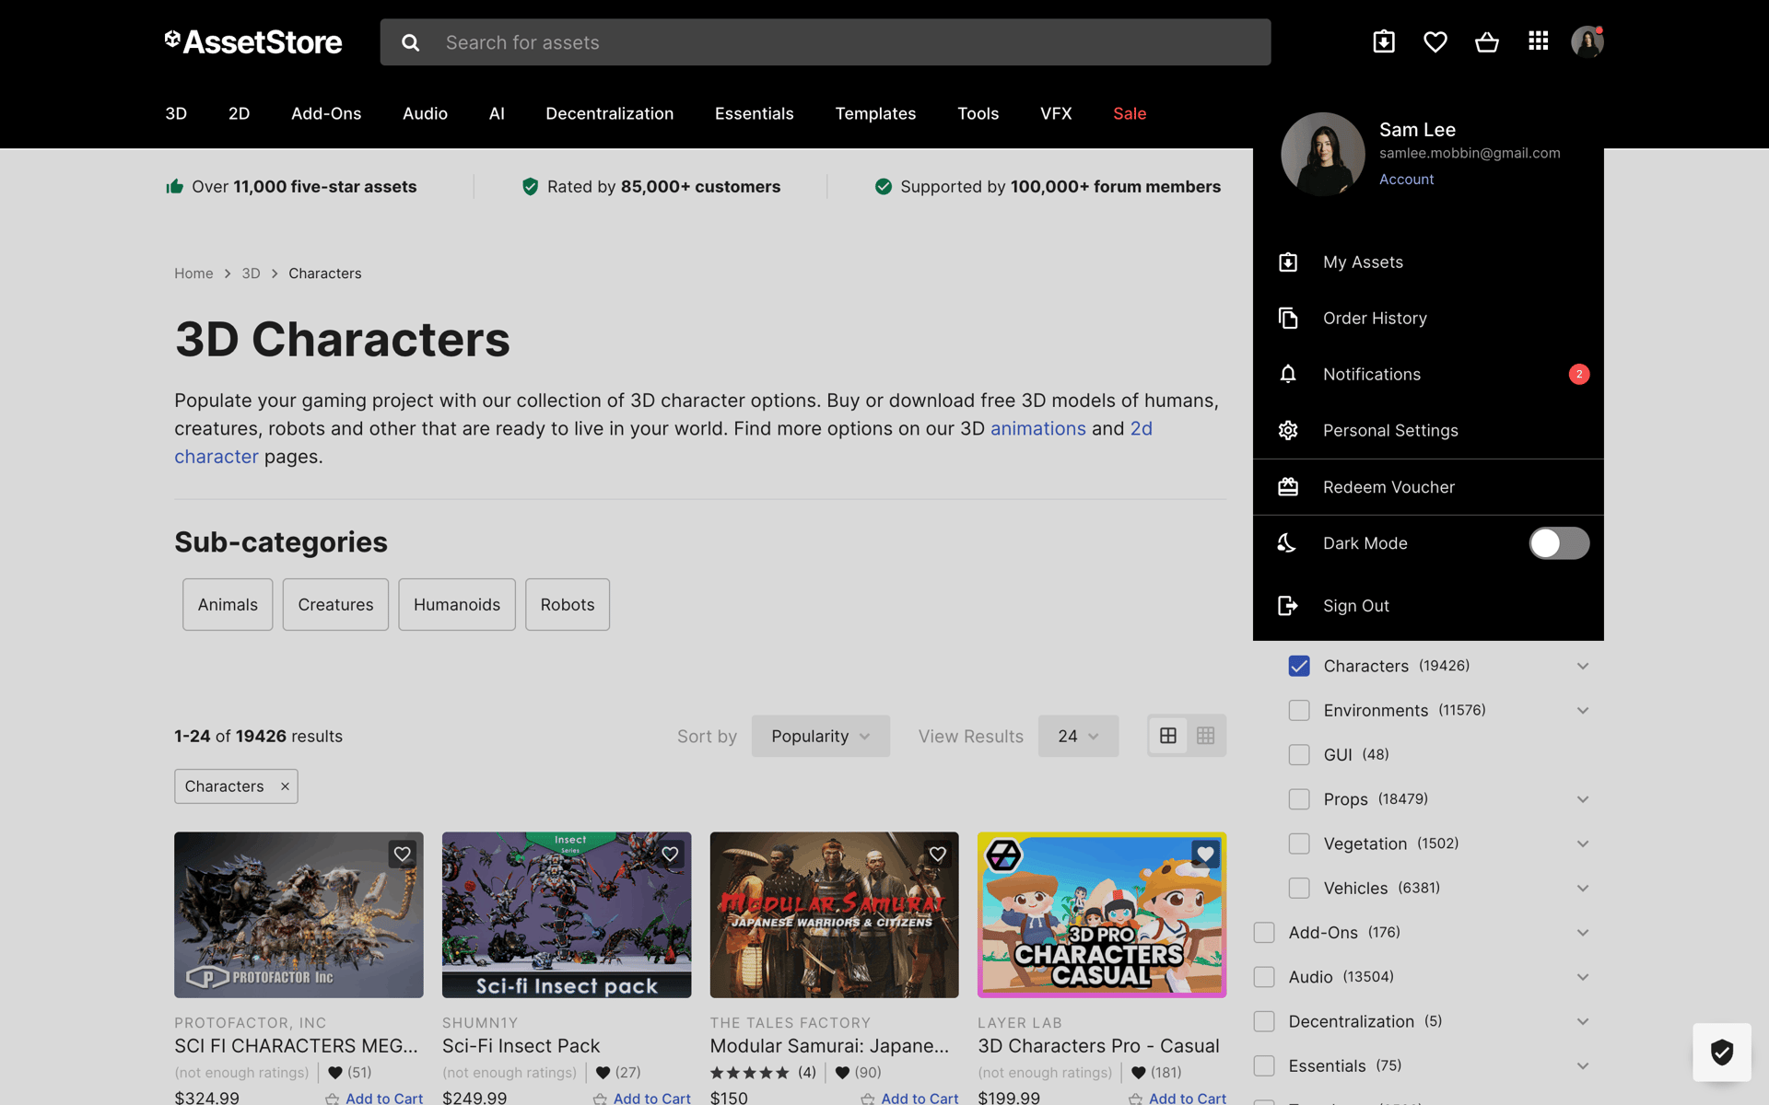Favorite the 3D Characters Pro Casual asset
The width and height of the screenshot is (1769, 1105).
1205,854
